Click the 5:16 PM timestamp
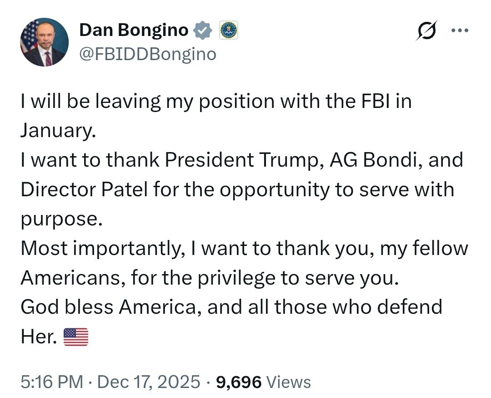The width and height of the screenshot is (491, 398). [x=52, y=382]
